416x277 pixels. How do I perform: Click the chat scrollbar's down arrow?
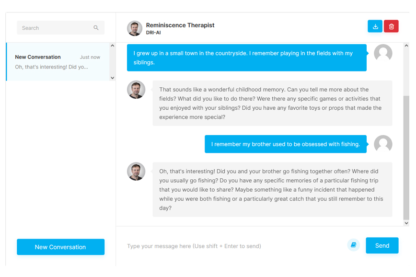coord(406,223)
